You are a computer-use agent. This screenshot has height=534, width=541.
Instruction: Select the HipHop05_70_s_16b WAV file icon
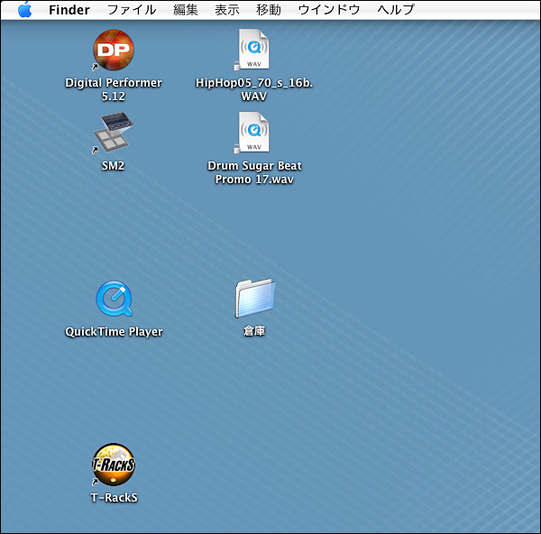click(x=252, y=50)
